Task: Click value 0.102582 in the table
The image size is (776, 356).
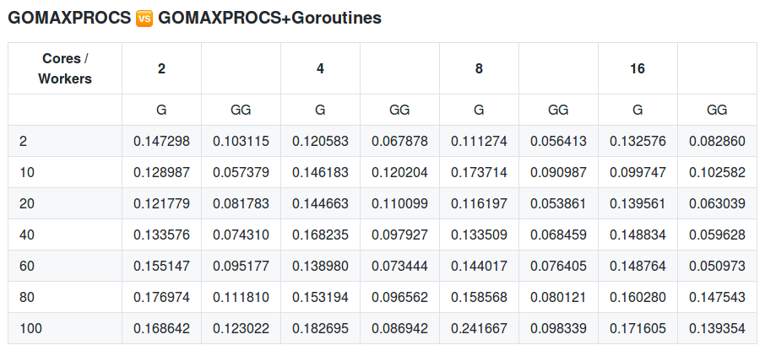Action: click(x=717, y=173)
